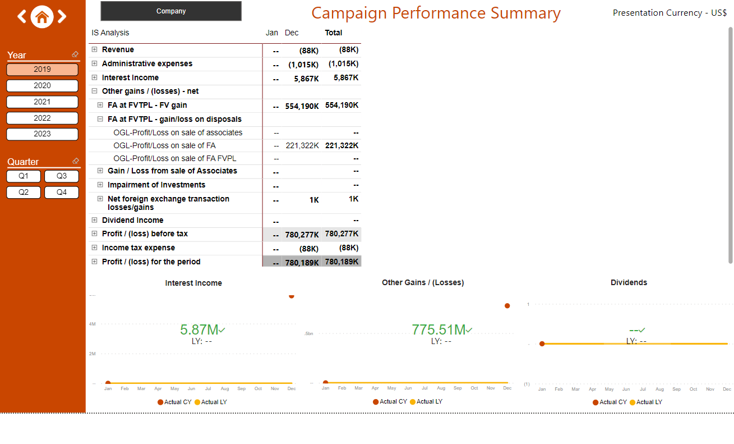Image resolution: width=734 pixels, height=444 pixels.
Task: Expand FA at FVTPL - FV gain row
Action: (x=100, y=105)
